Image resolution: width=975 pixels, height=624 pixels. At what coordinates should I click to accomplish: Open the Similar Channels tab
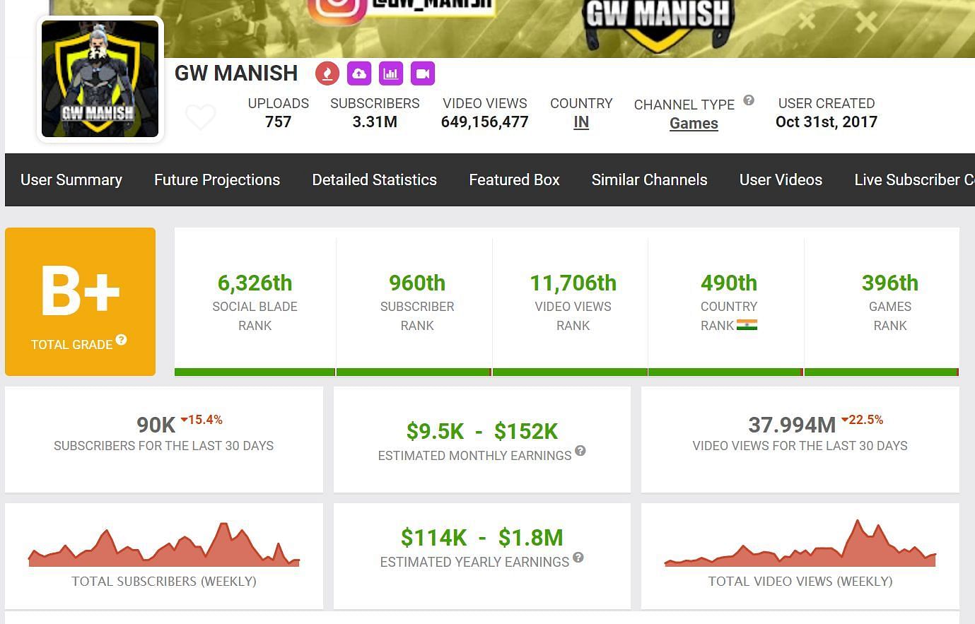[x=649, y=180]
